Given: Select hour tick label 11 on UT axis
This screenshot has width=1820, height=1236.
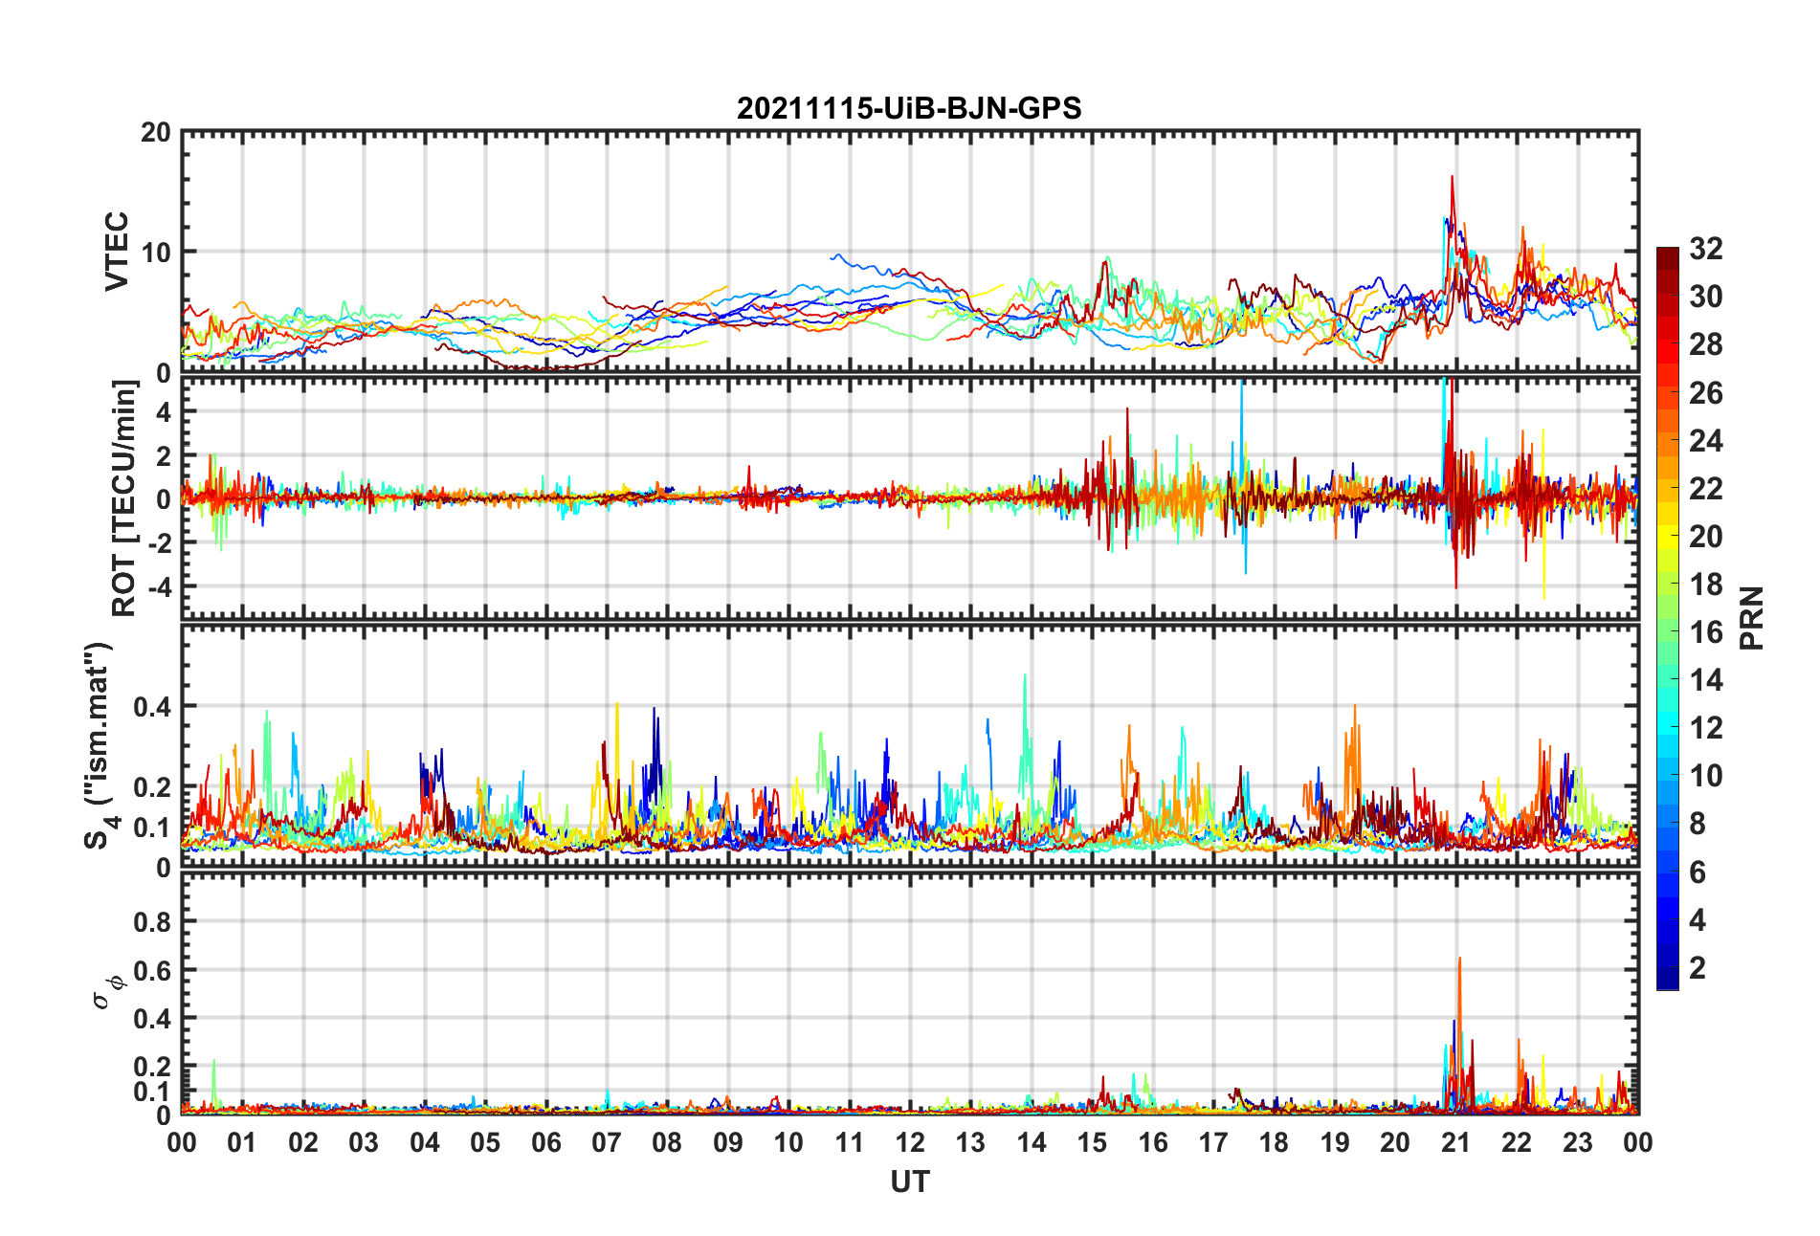Looking at the screenshot, I should [x=850, y=1142].
